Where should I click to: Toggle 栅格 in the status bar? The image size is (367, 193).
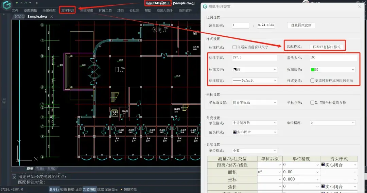[71, 189]
